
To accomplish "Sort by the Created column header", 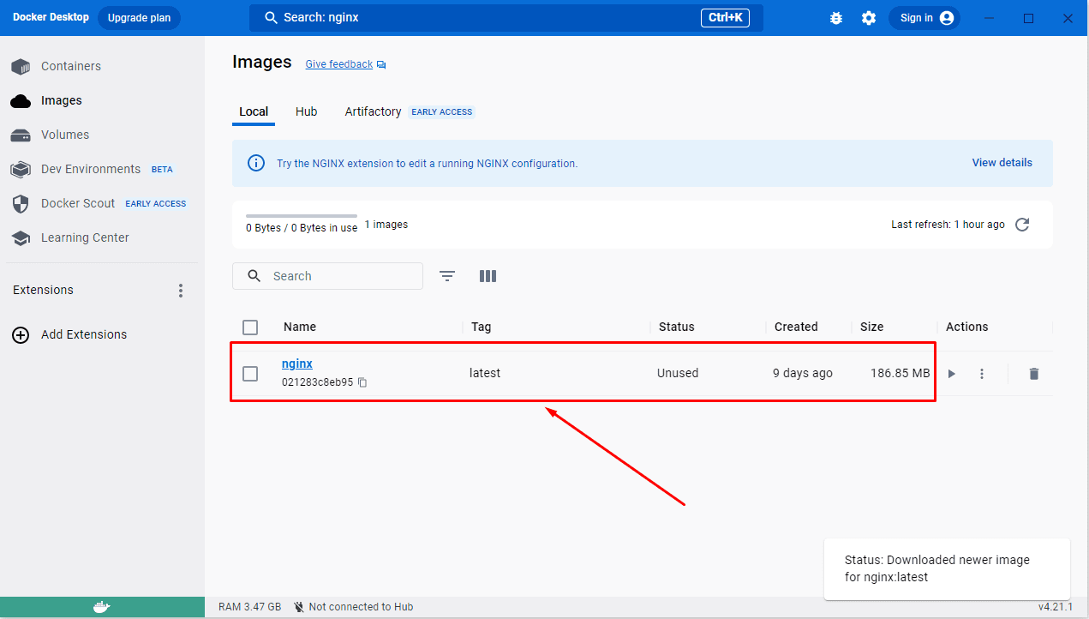I will point(796,327).
